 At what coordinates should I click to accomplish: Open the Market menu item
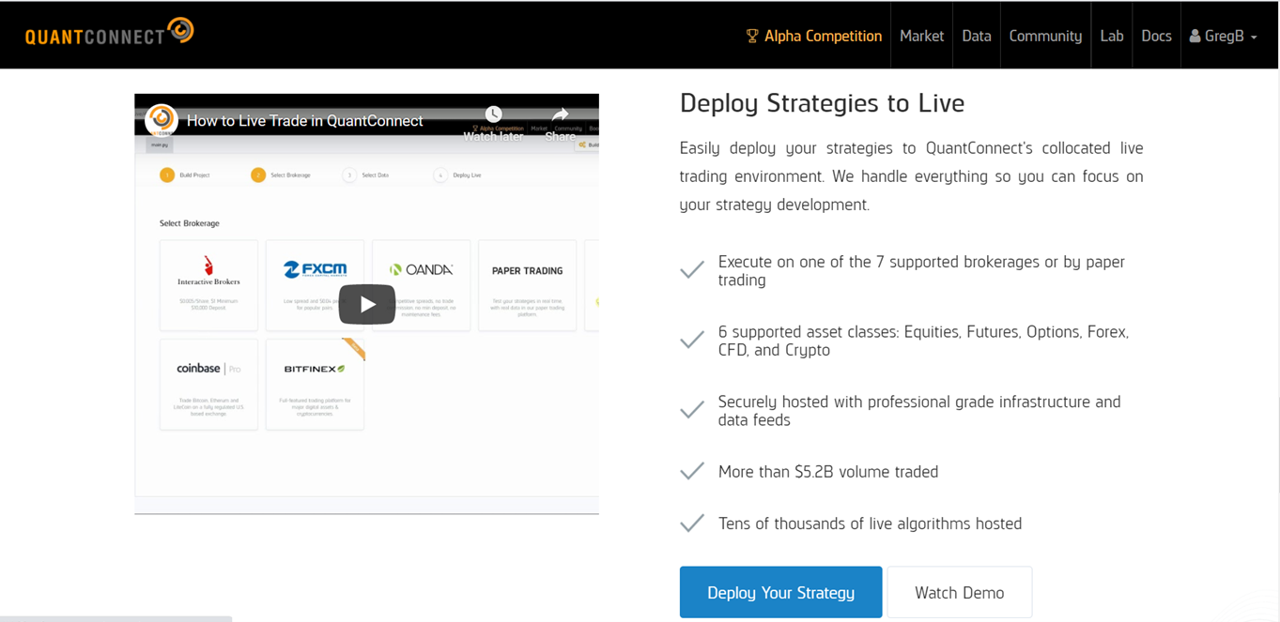click(x=921, y=36)
